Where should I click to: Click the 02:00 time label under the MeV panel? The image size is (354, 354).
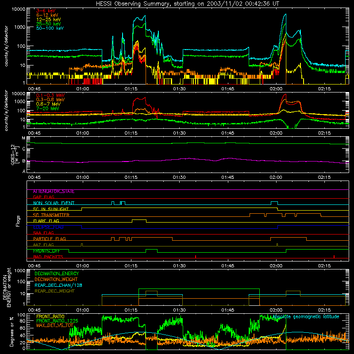(x=276, y=133)
